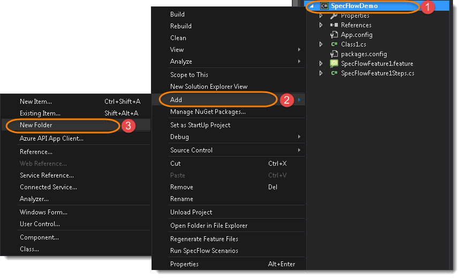Click the App.config file icon
461x278 pixels.
click(x=334, y=35)
